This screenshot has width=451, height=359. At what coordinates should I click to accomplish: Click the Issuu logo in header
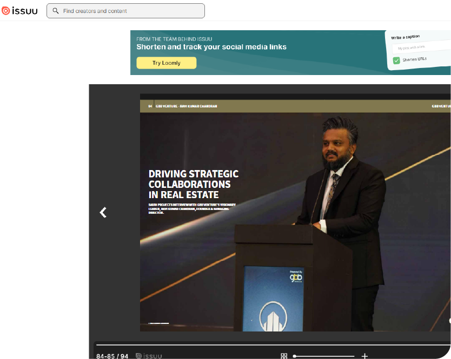[20, 11]
